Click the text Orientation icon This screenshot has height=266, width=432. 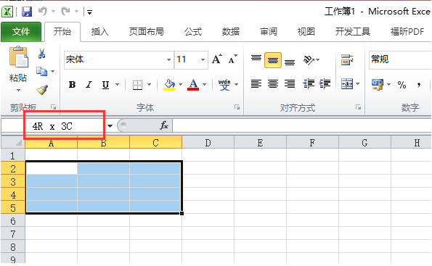309,59
